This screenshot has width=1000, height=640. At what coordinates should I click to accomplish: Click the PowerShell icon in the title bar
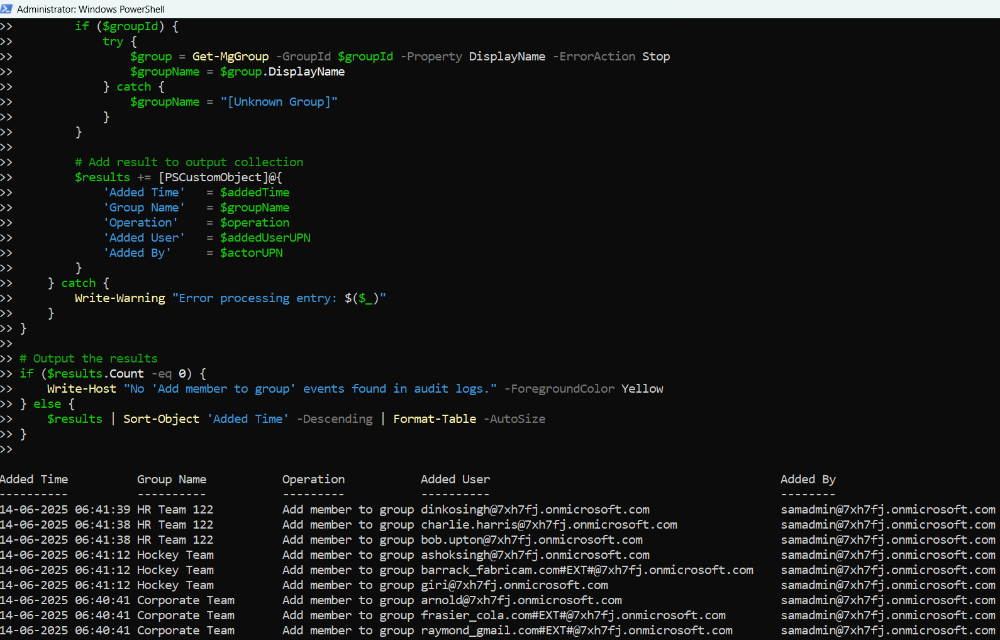pyautogui.click(x=7, y=9)
